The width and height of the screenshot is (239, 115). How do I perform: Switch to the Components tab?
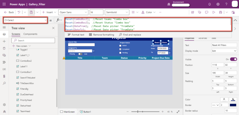click(30, 34)
